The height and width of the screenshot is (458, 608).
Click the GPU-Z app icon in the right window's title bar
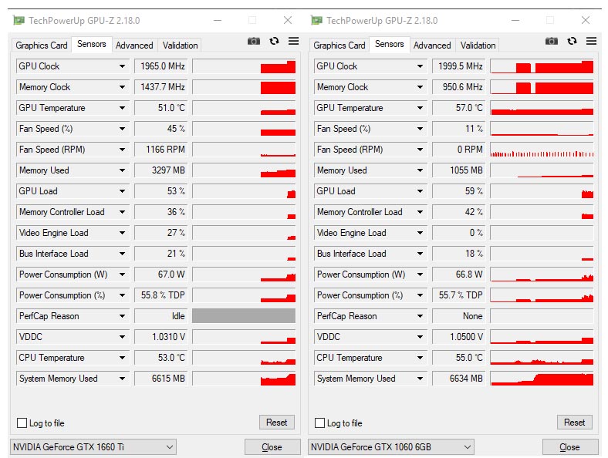[x=316, y=20]
